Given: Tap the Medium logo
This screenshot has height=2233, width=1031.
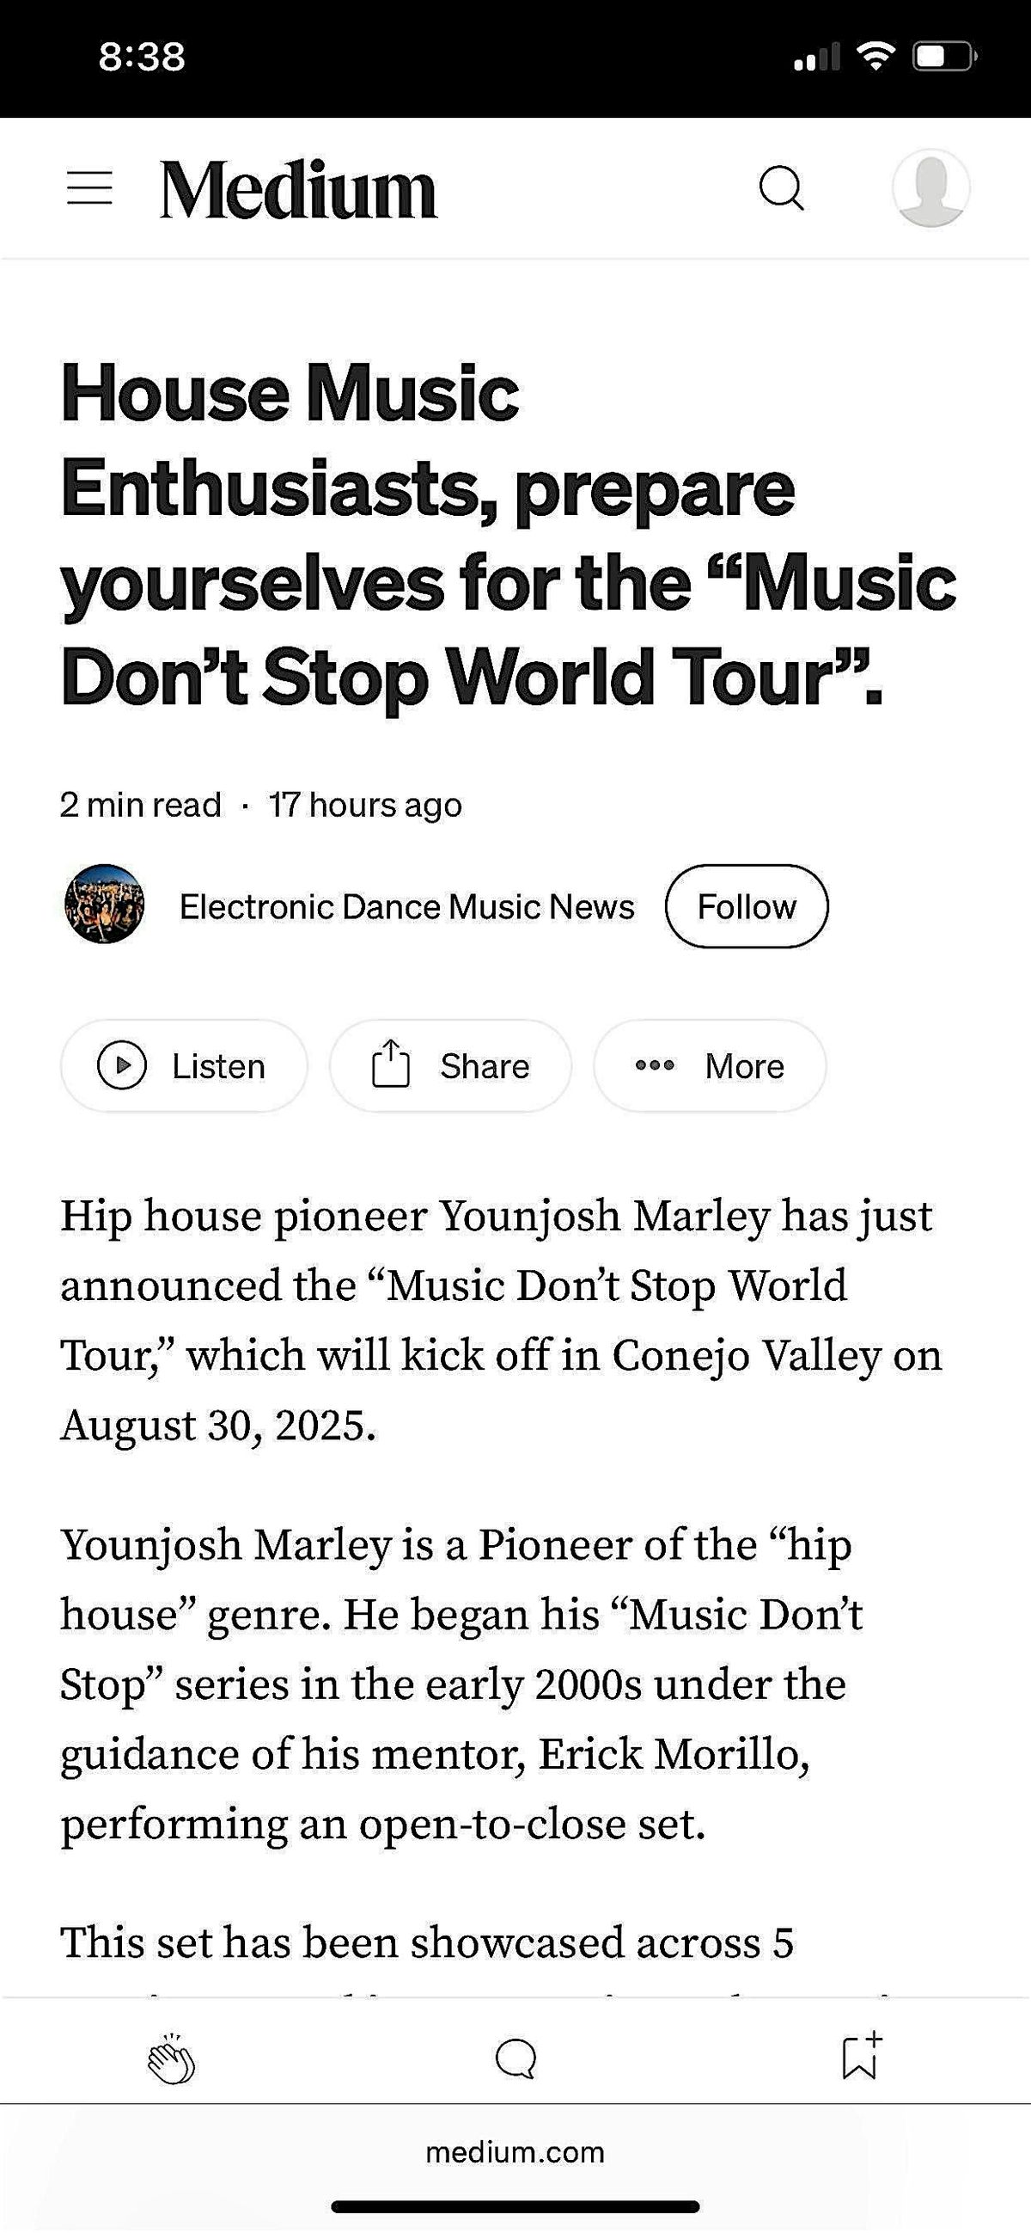Looking at the screenshot, I should pyautogui.click(x=298, y=190).
